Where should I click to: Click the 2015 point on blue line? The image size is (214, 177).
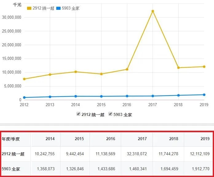pyautogui.click(x=101, y=96)
